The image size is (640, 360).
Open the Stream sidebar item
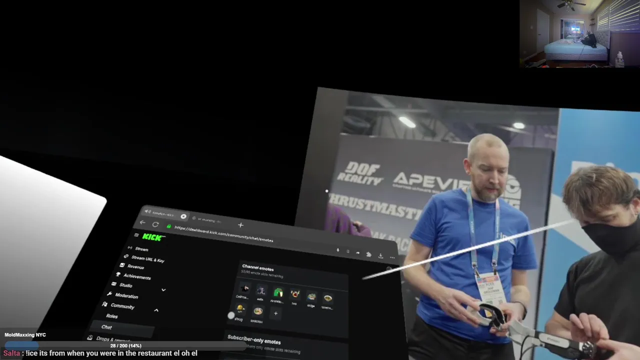[138, 248]
